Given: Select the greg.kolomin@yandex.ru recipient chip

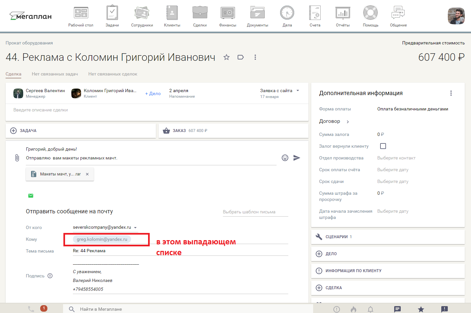Looking at the screenshot, I should (x=102, y=239).
